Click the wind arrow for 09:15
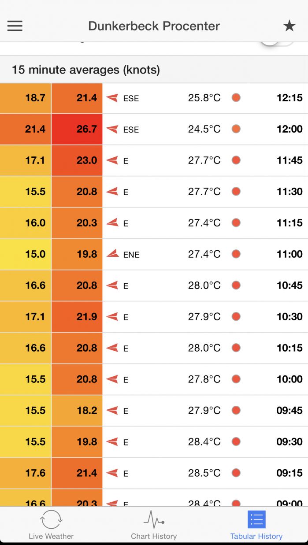The width and height of the screenshot is (308, 545). tap(112, 473)
